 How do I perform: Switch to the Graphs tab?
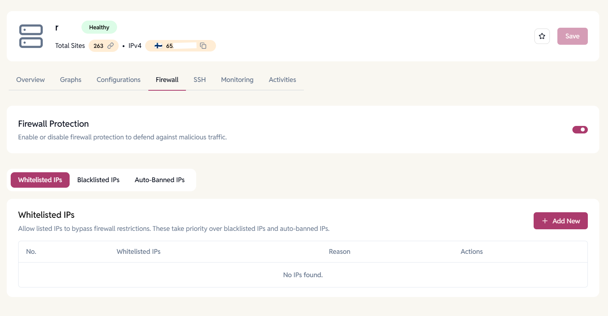[x=71, y=80]
